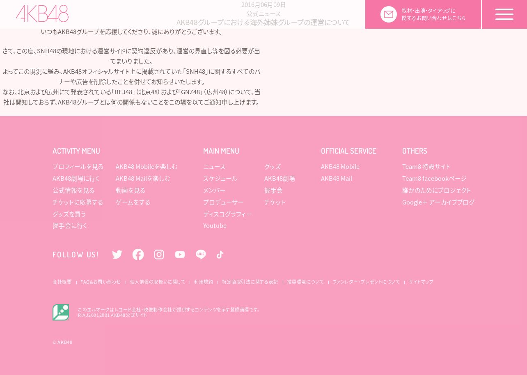
Task: Open スケジュール in main menu
Action: [220, 178]
